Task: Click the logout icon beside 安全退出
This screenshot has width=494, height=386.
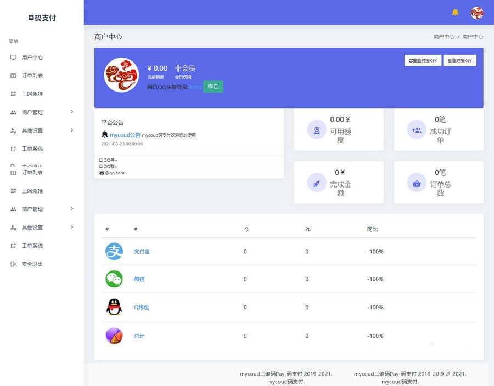Action: [x=13, y=264]
